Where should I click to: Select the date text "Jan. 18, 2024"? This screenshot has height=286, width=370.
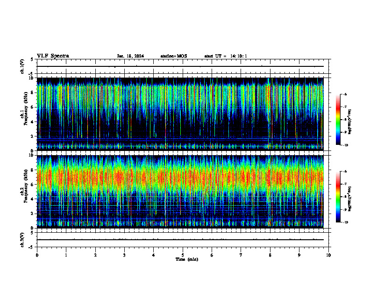[130, 56]
